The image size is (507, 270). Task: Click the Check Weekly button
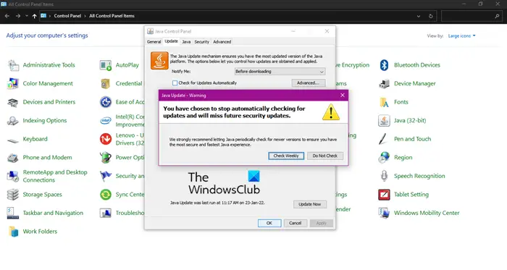pyautogui.click(x=286, y=156)
